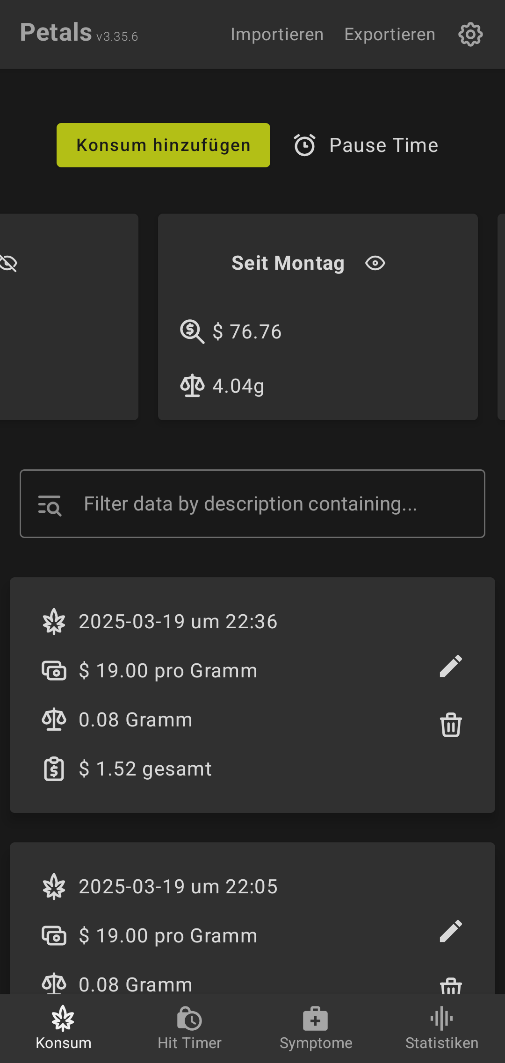
Task: Click the scale weight icon in Seit Montag
Action: click(x=192, y=386)
